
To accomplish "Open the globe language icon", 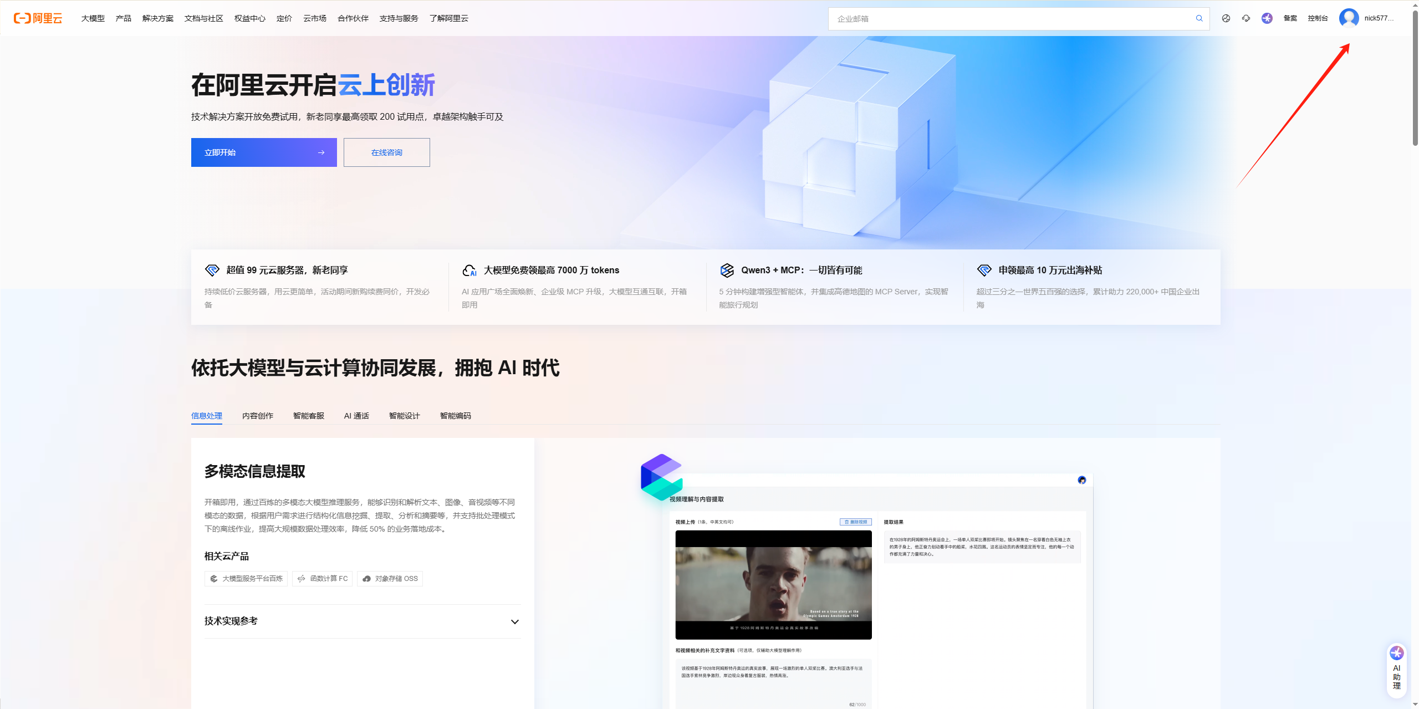I will click(1227, 18).
